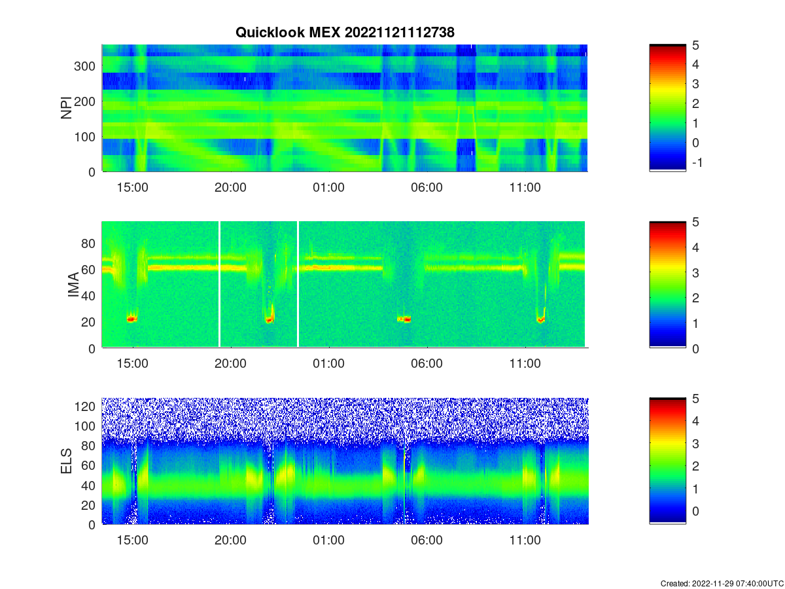
Task: Click the NPI spectrogram plot area
Action: (x=345, y=108)
